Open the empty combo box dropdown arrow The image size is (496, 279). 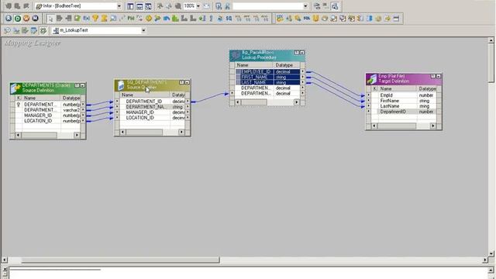pos(305,6)
